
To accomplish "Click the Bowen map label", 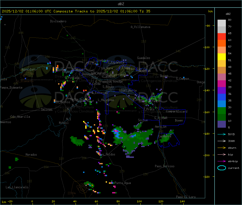I will (x=179, y=120).
